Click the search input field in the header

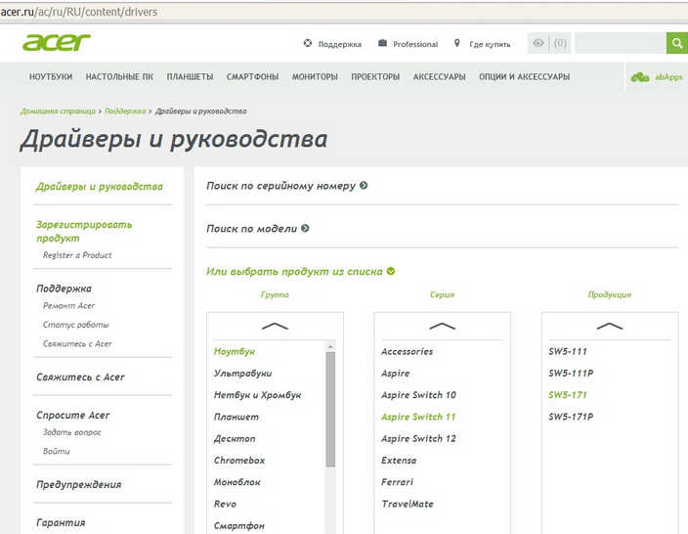tap(621, 43)
